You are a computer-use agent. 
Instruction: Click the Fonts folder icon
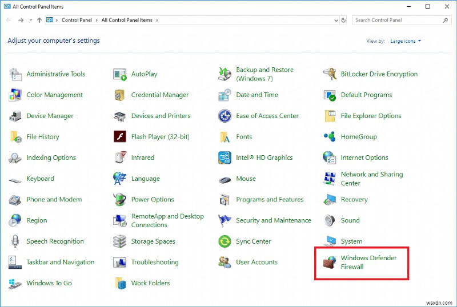pyautogui.click(x=225, y=137)
